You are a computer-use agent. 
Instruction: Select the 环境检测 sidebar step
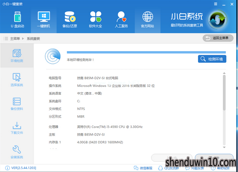click(x=17, y=56)
